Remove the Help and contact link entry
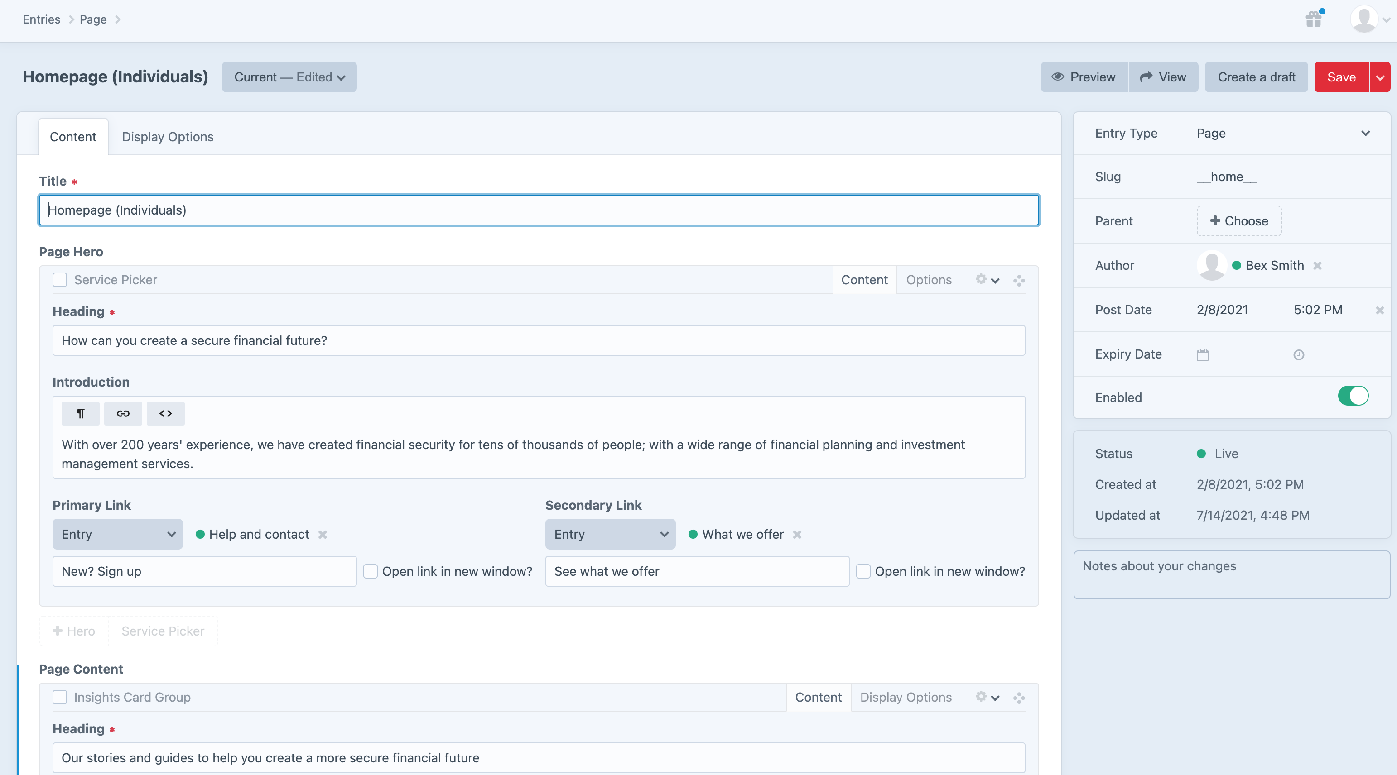The width and height of the screenshot is (1397, 775). point(323,534)
